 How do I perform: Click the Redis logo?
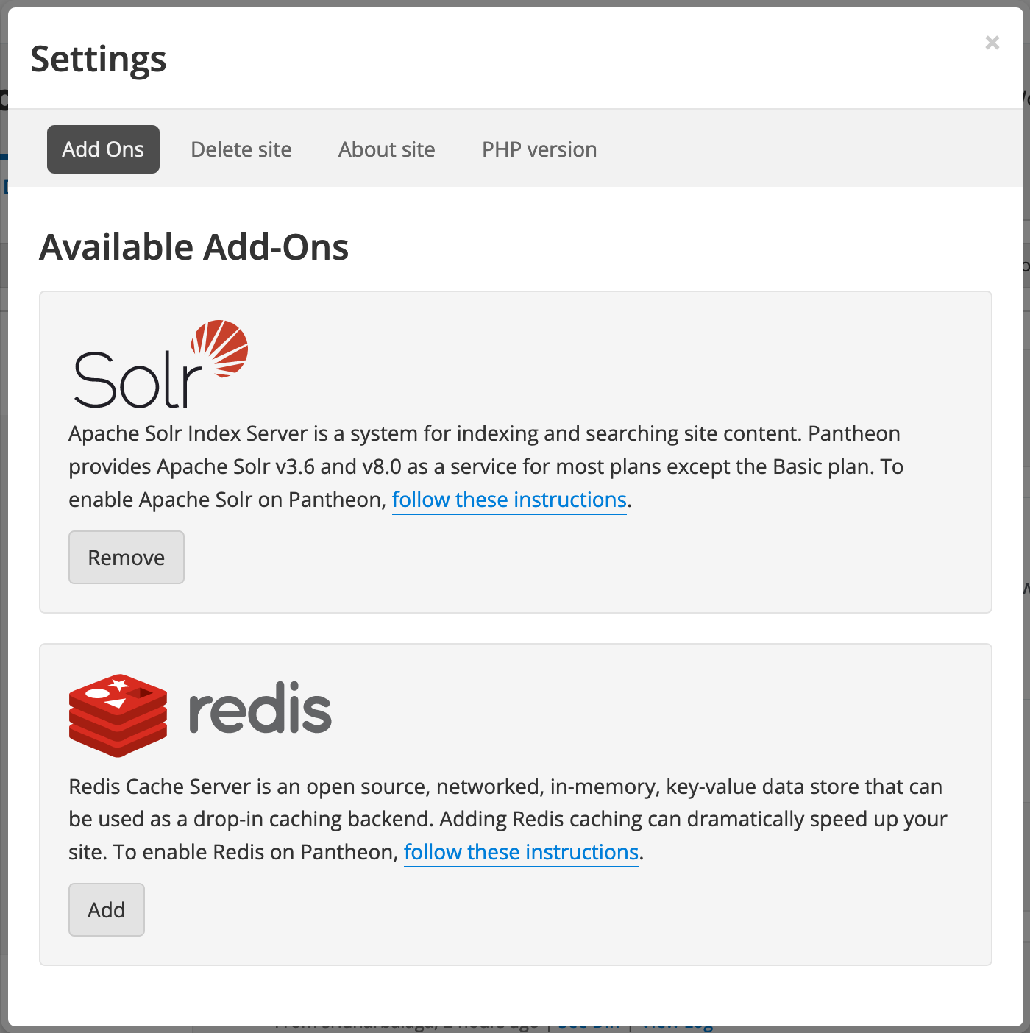click(200, 714)
